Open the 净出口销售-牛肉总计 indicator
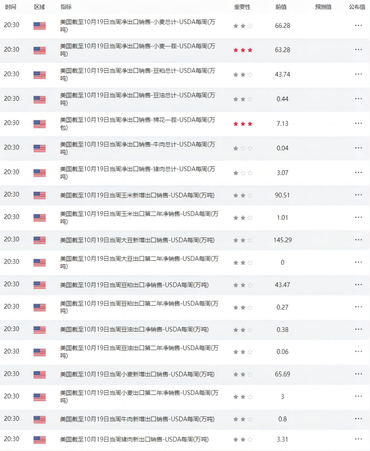370x451 pixels. (x=138, y=148)
